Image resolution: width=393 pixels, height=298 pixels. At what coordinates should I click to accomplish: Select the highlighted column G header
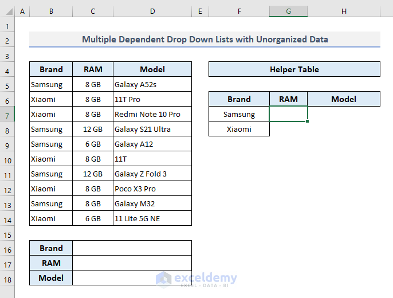[x=289, y=11]
